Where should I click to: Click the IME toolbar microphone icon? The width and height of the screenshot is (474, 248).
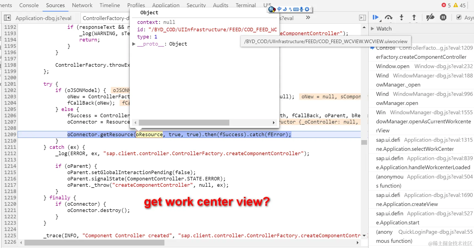click(x=302, y=9)
